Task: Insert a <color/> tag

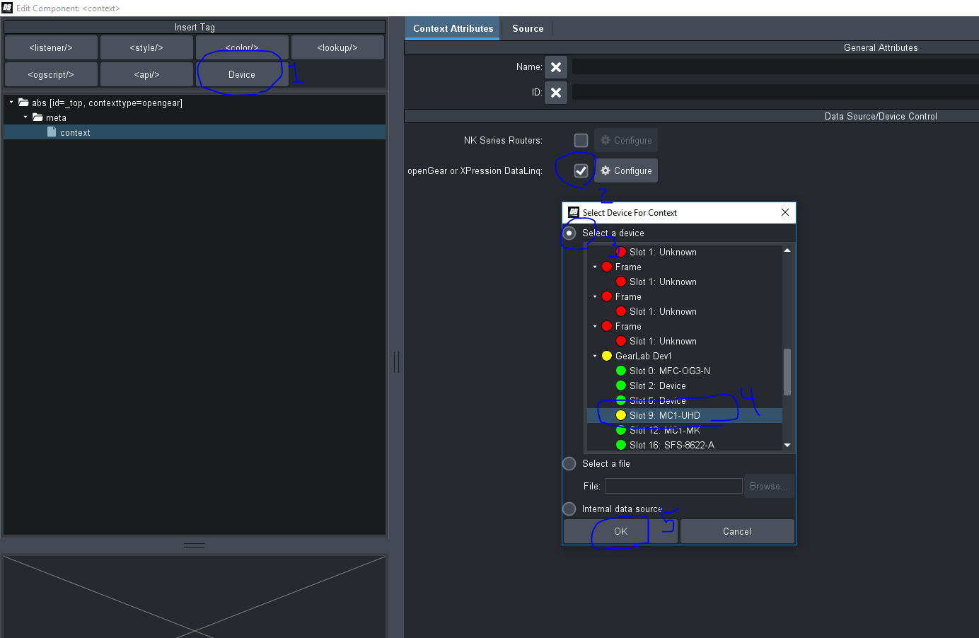Action: point(242,47)
